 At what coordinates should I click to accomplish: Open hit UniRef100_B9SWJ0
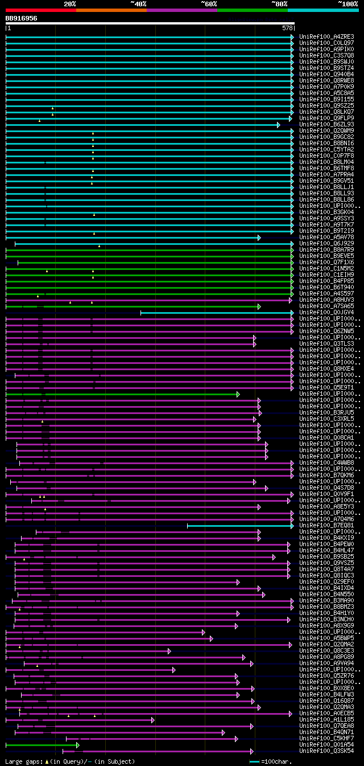point(326,62)
